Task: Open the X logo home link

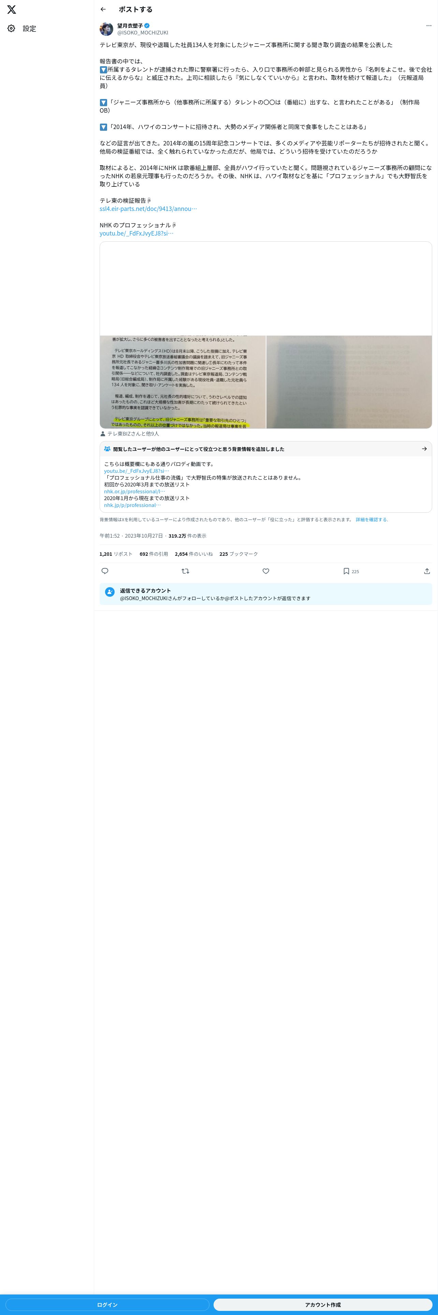Action: 12,9
